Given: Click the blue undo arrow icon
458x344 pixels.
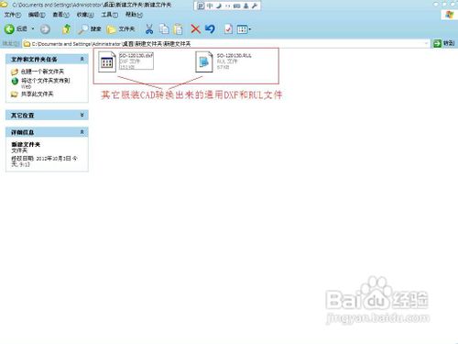Looking at the screenshot, I should [210, 29].
